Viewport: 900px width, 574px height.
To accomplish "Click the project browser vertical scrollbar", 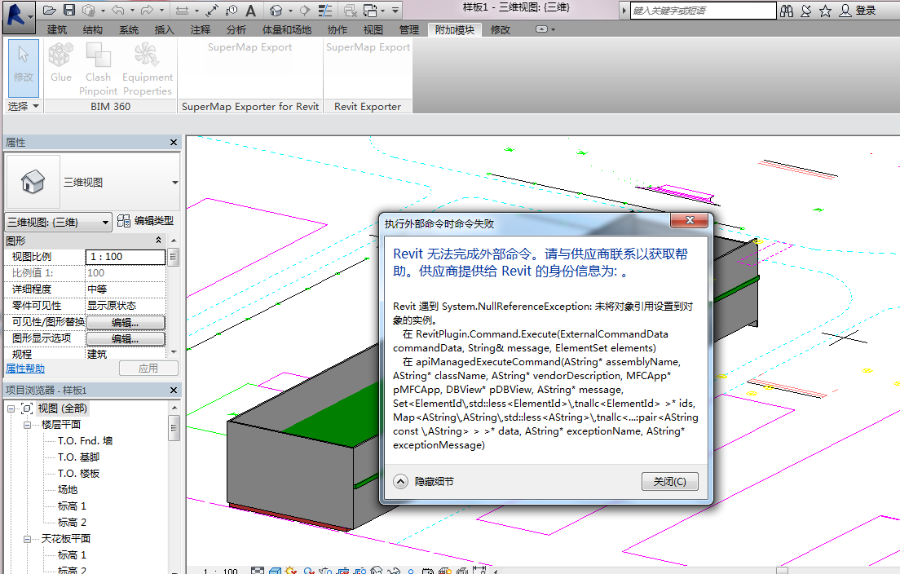I will click(174, 487).
